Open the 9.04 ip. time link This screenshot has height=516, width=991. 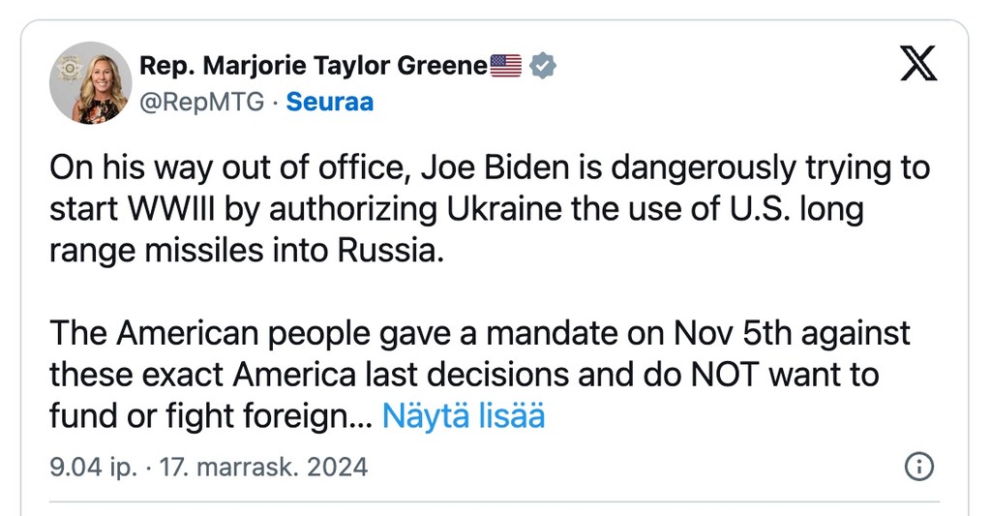93,468
